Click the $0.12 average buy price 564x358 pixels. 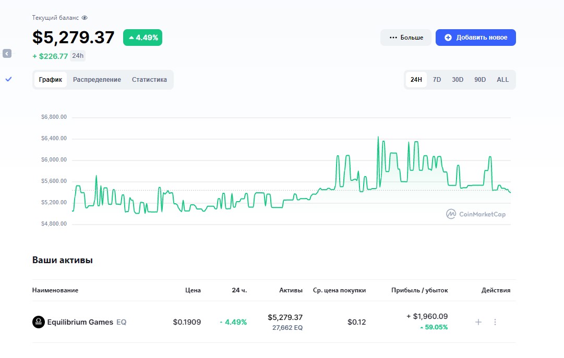(x=356, y=322)
